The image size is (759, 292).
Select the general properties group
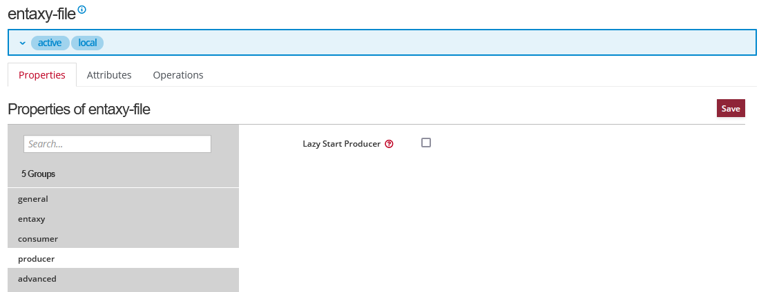point(33,199)
